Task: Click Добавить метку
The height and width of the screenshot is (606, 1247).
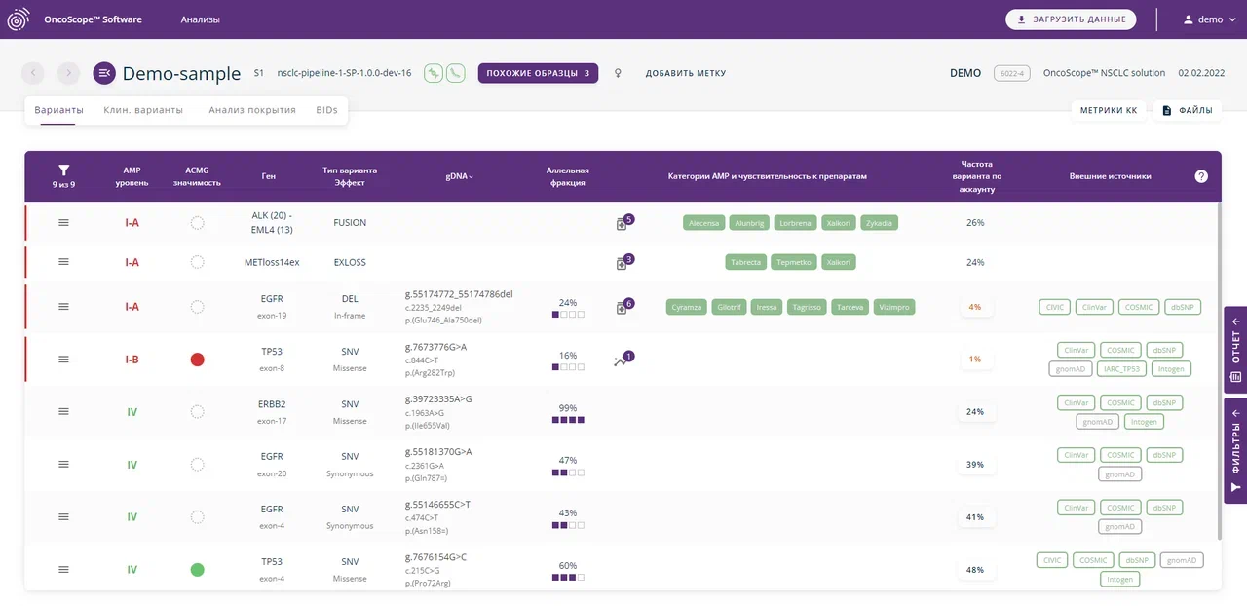Action: click(686, 73)
